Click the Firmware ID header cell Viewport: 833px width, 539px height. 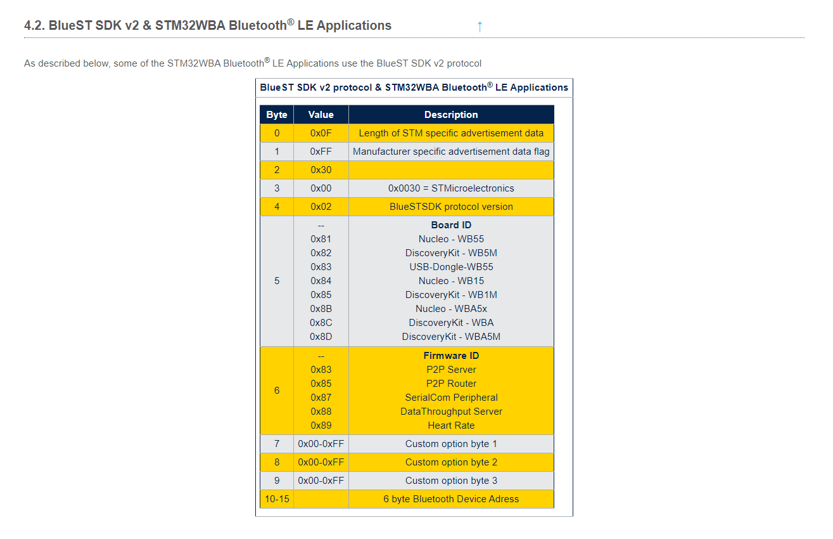point(451,355)
